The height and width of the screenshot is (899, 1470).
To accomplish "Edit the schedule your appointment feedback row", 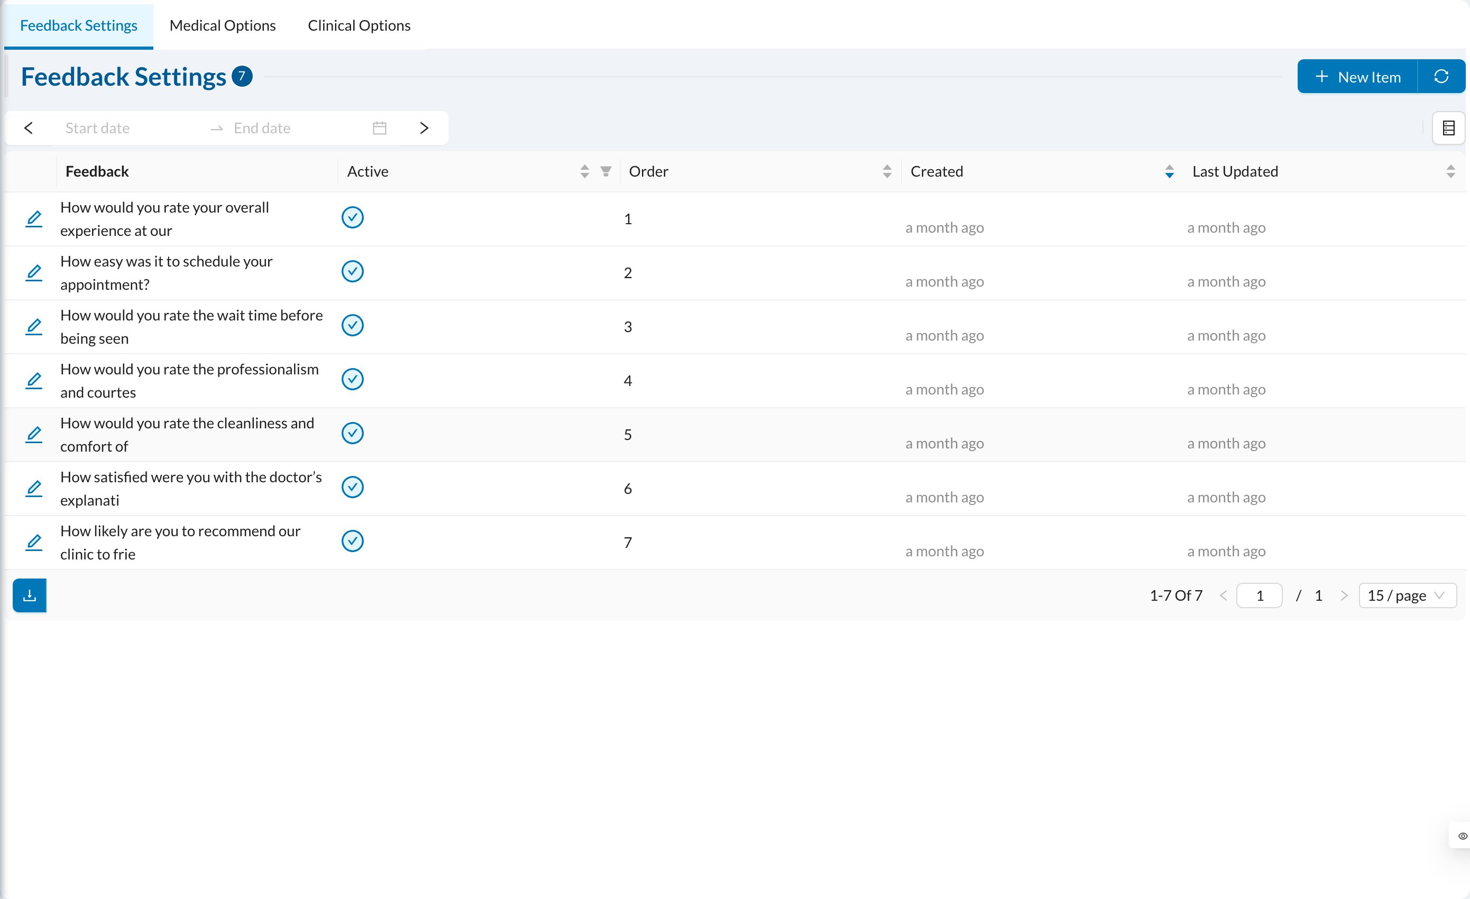I will pyautogui.click(x=34, y=273).
